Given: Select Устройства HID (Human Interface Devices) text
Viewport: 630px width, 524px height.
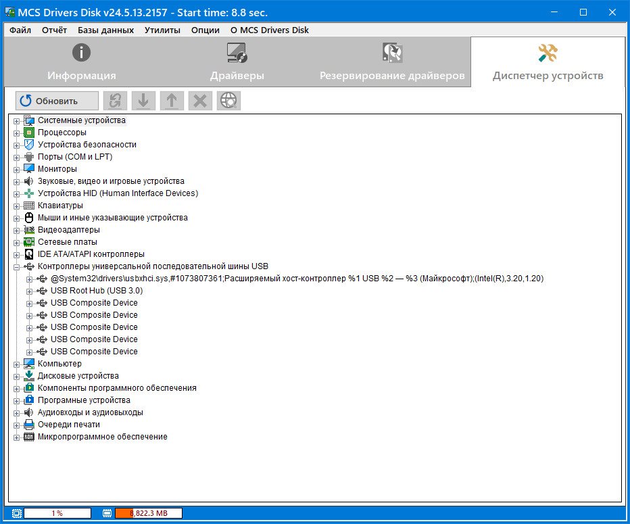Looking at the screenshot, I should click(118, 193).
